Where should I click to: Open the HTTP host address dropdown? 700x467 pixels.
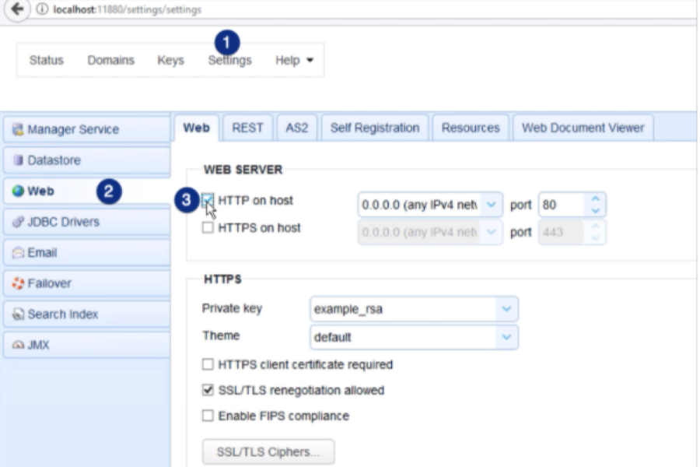[491, 205]
